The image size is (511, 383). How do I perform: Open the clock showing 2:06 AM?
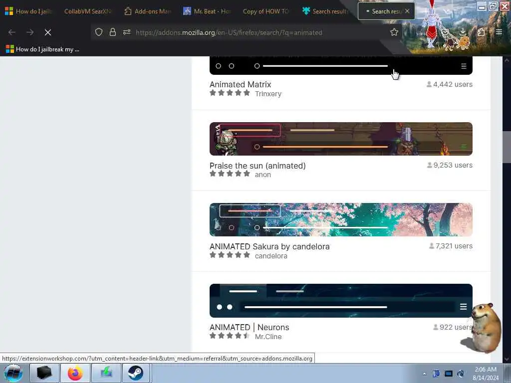[486, 374]
